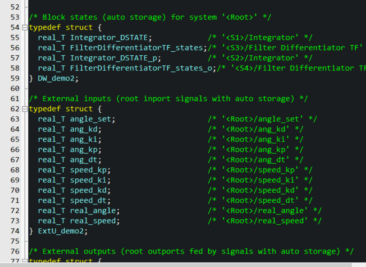Collapse the typedef struct fold at line 77
Image resolution: width=366 pixels, height=267 pixels.
tap(25, 261)
